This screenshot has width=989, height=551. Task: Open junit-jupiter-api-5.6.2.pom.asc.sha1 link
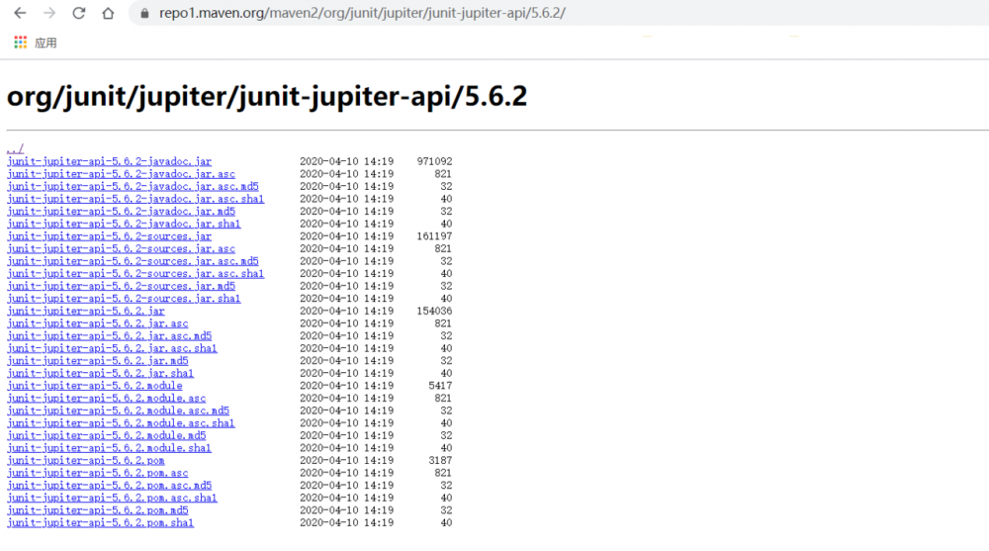tap(113, 498)
